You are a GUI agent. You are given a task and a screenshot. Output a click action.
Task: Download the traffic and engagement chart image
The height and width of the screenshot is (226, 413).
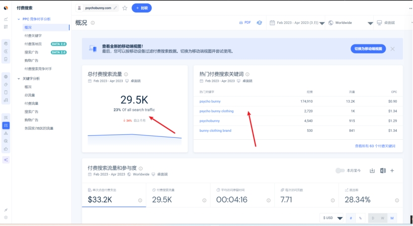click(x=372, y=170)
